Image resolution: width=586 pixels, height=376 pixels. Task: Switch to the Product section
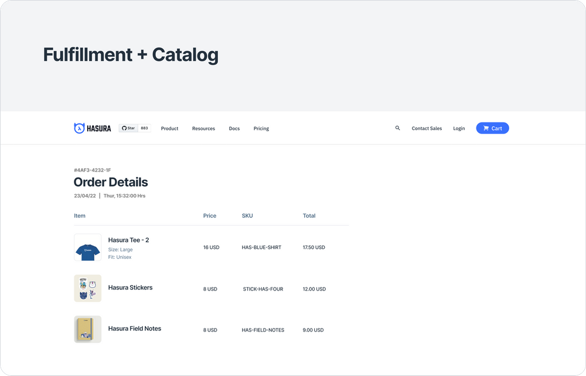(169, 128)
